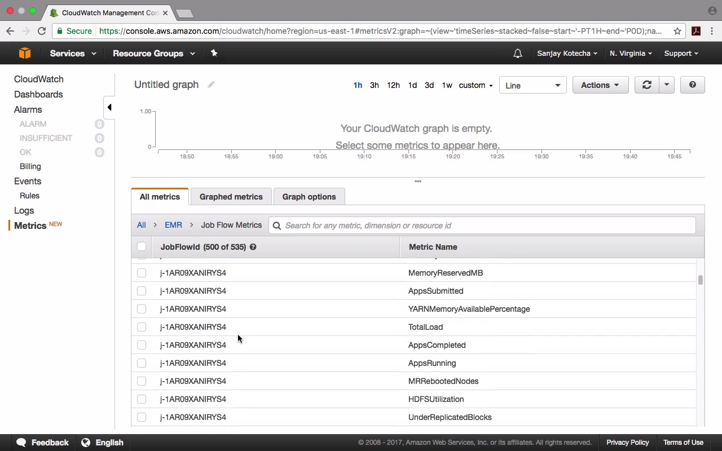
Task: Sort by the Metric Name column header
Action: pos(433,247)
